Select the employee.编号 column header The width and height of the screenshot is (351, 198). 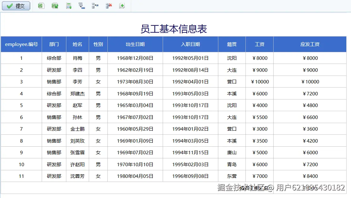(x=21, y=44)
